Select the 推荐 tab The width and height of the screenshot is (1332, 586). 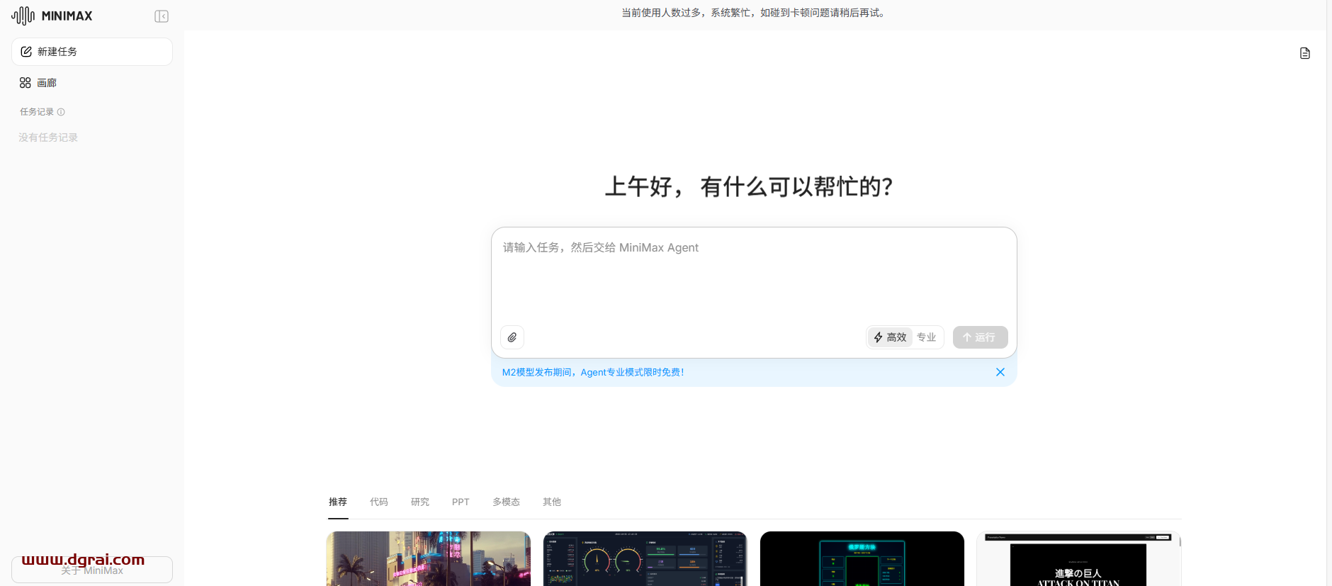[x=338, y=502]
